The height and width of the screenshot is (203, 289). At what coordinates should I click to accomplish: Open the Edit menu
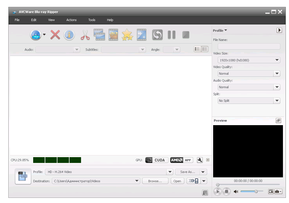coord(34,20)
